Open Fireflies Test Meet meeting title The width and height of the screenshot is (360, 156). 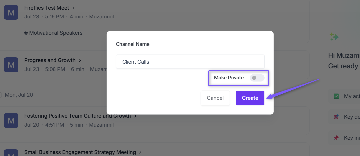coord(47,8)
